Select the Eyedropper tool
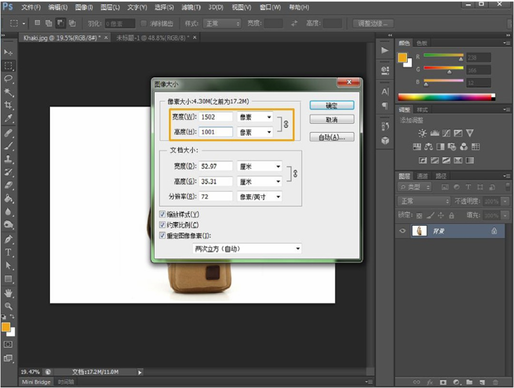Image resolution: width=514 pixels, height=388 pixels. coord(9,119)
